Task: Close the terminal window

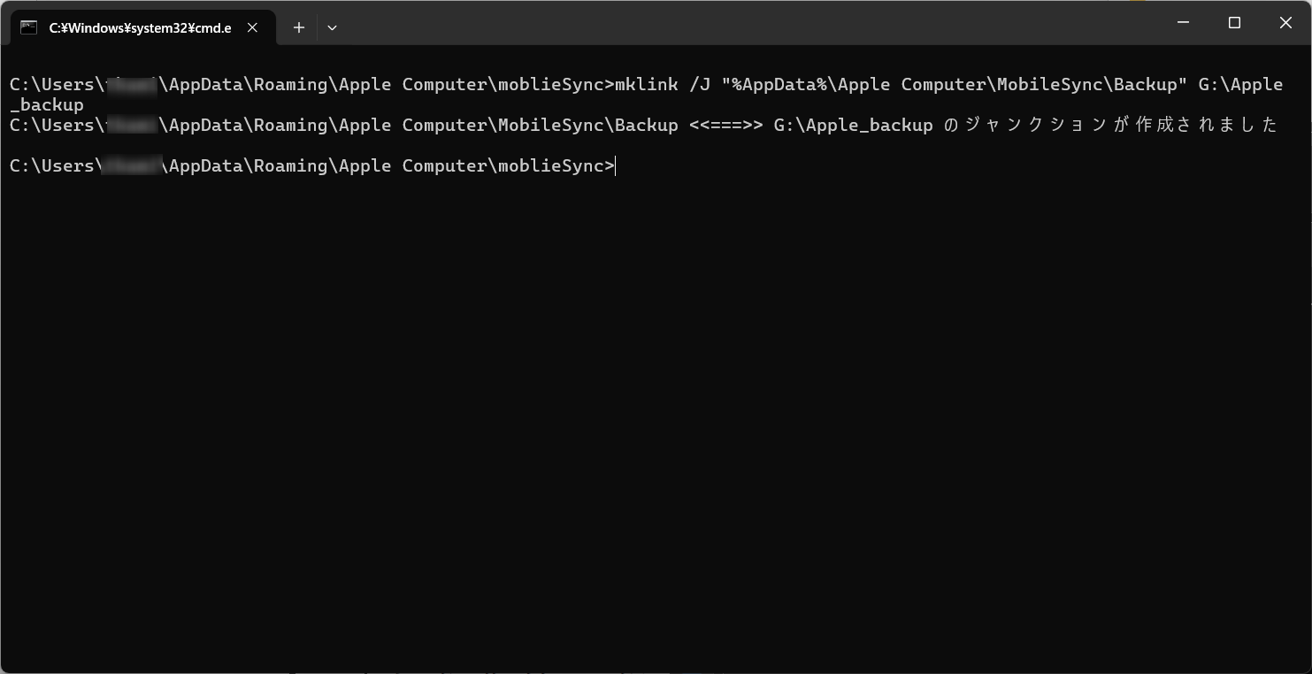Action: click(x=1285, y=23)
